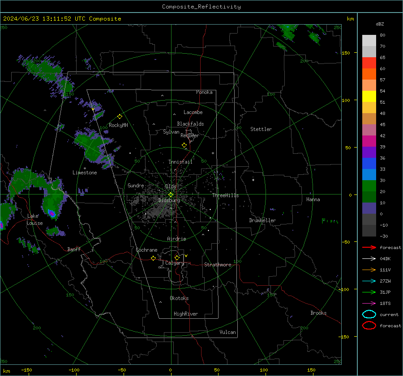This screenshot has width=403, height=376.
Task: Click the Limestone label
Action: tap(85, 173)
